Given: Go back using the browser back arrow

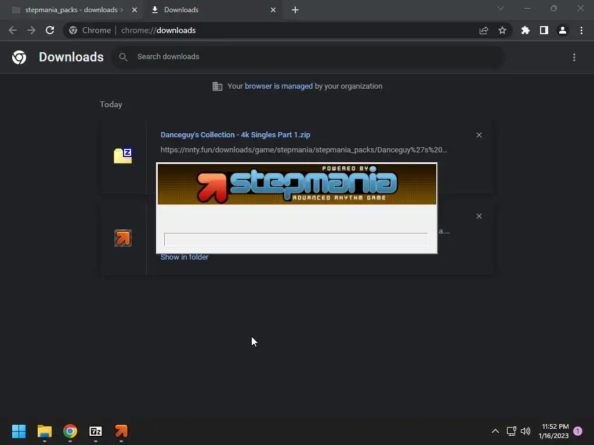Looking at the screenshot, I should point(13,30).
